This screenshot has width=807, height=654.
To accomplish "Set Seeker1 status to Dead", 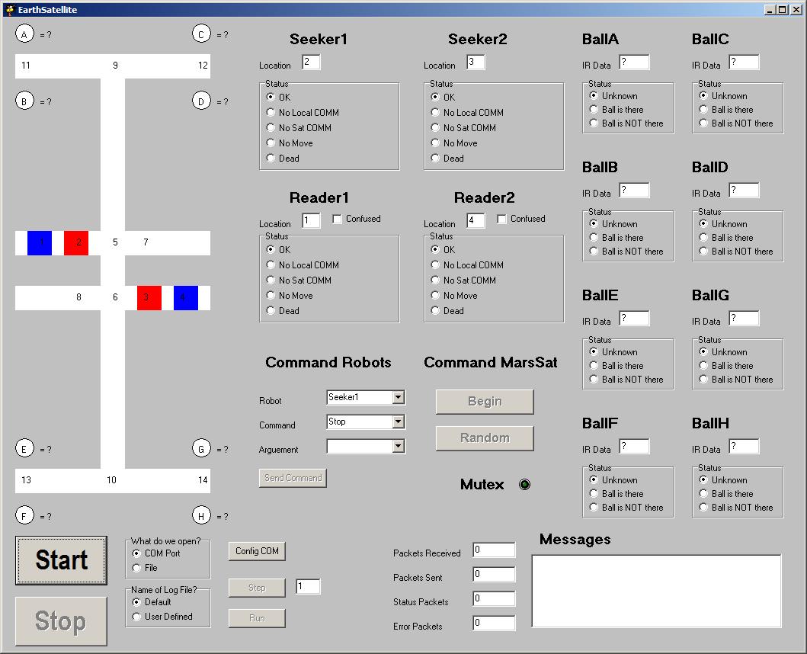I will click(x=271, y=159).
